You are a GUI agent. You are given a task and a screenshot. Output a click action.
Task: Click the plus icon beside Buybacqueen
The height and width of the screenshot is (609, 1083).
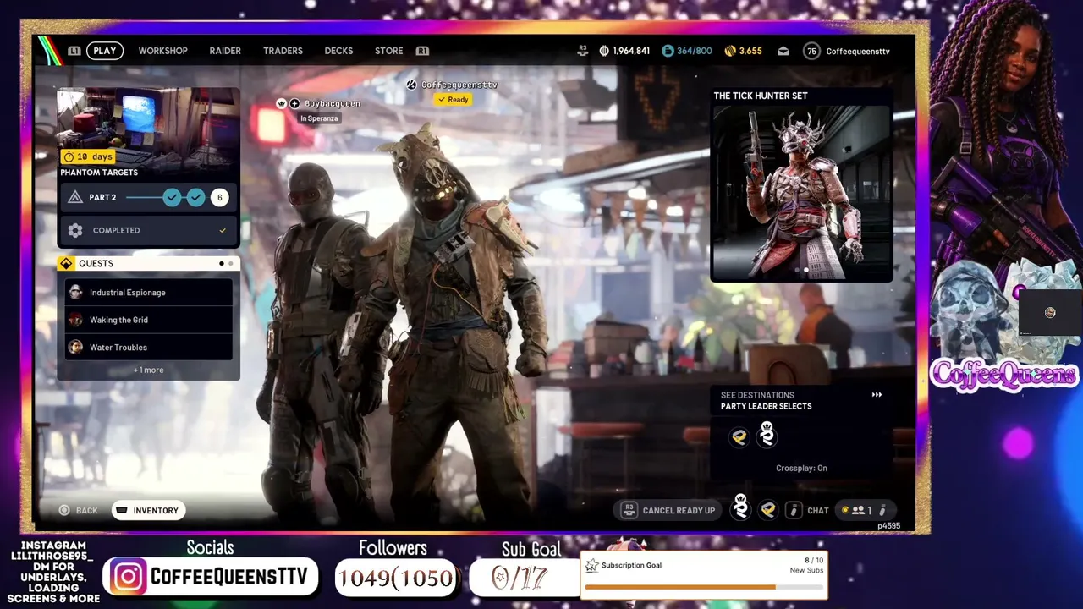[294, 103]
